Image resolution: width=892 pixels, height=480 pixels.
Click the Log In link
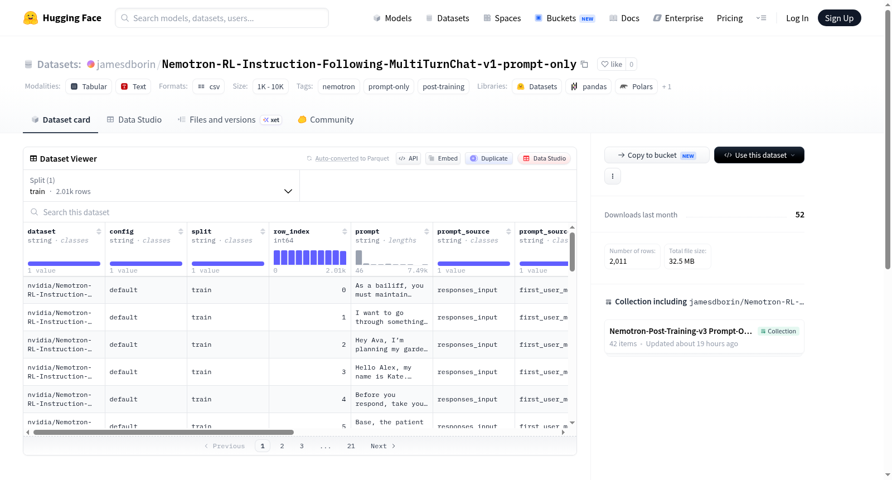click(x=797, y=18)
